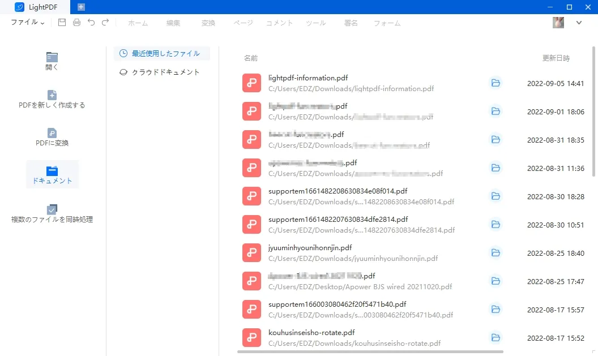Click the PDF icon beside lightpdf-information.pdf
Viewport: 598px width, 356px height.
[x=251, y=83]
